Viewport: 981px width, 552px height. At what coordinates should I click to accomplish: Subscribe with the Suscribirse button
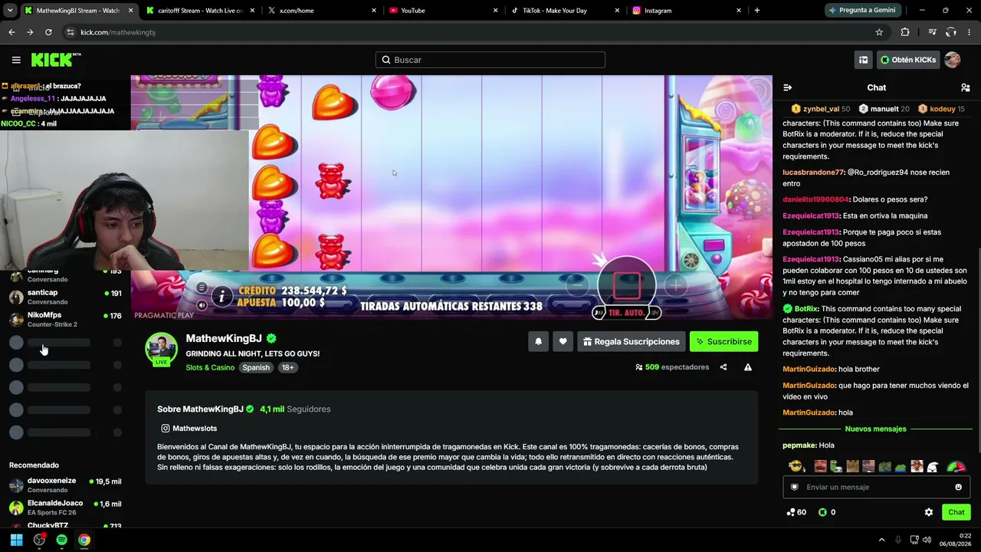click(x=723, y=342)
